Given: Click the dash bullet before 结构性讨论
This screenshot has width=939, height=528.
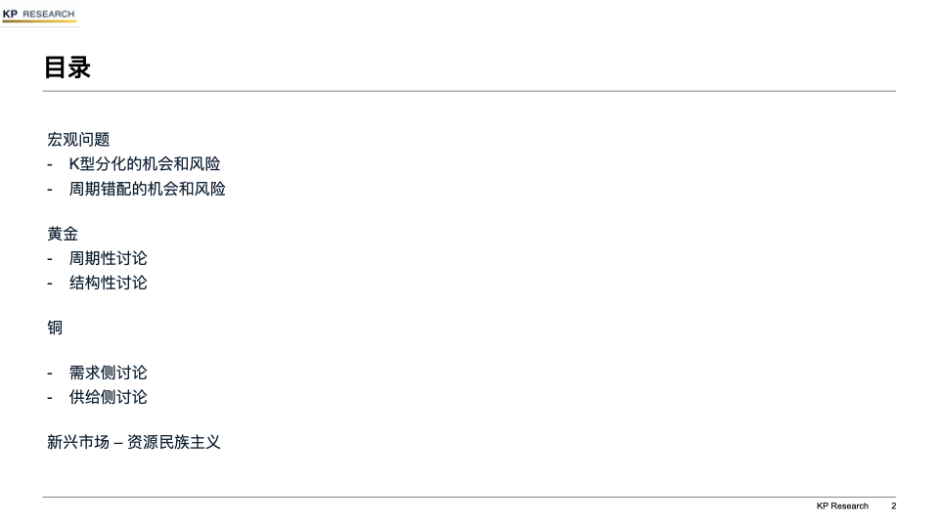Looking at the screenshot, I should (x=50, y=284).
